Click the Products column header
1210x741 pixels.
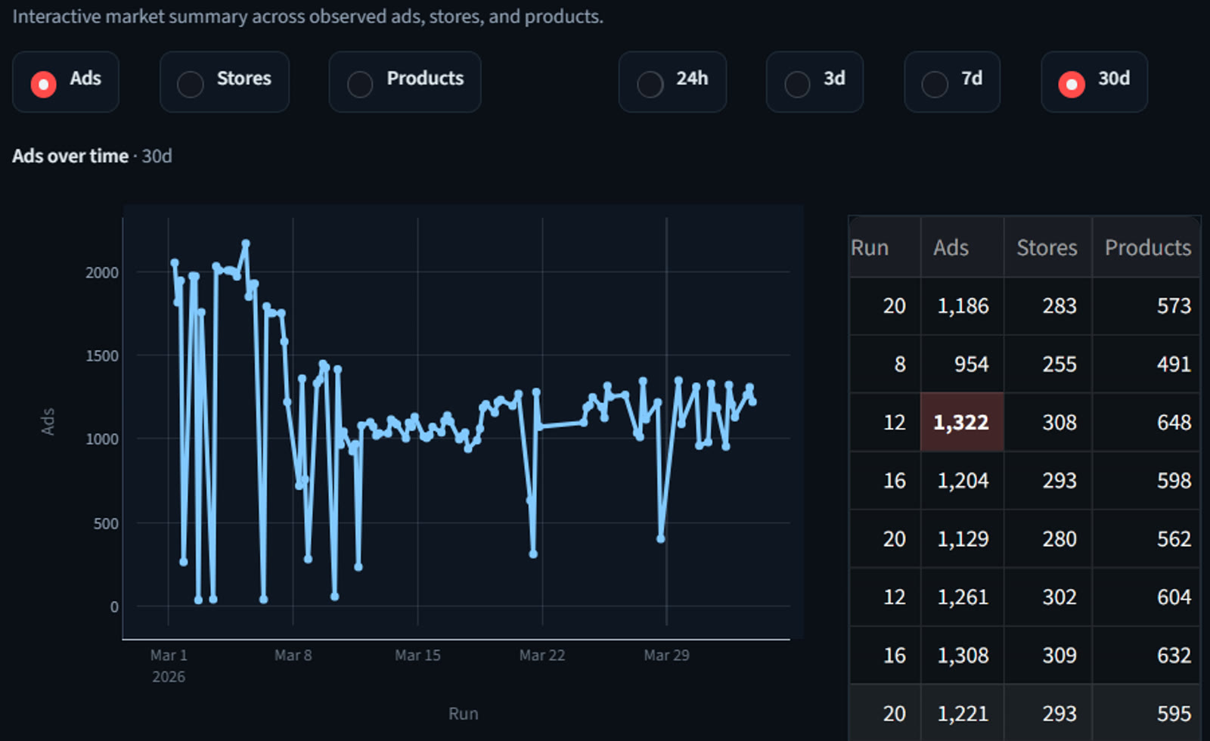(x=1147, y=247)
